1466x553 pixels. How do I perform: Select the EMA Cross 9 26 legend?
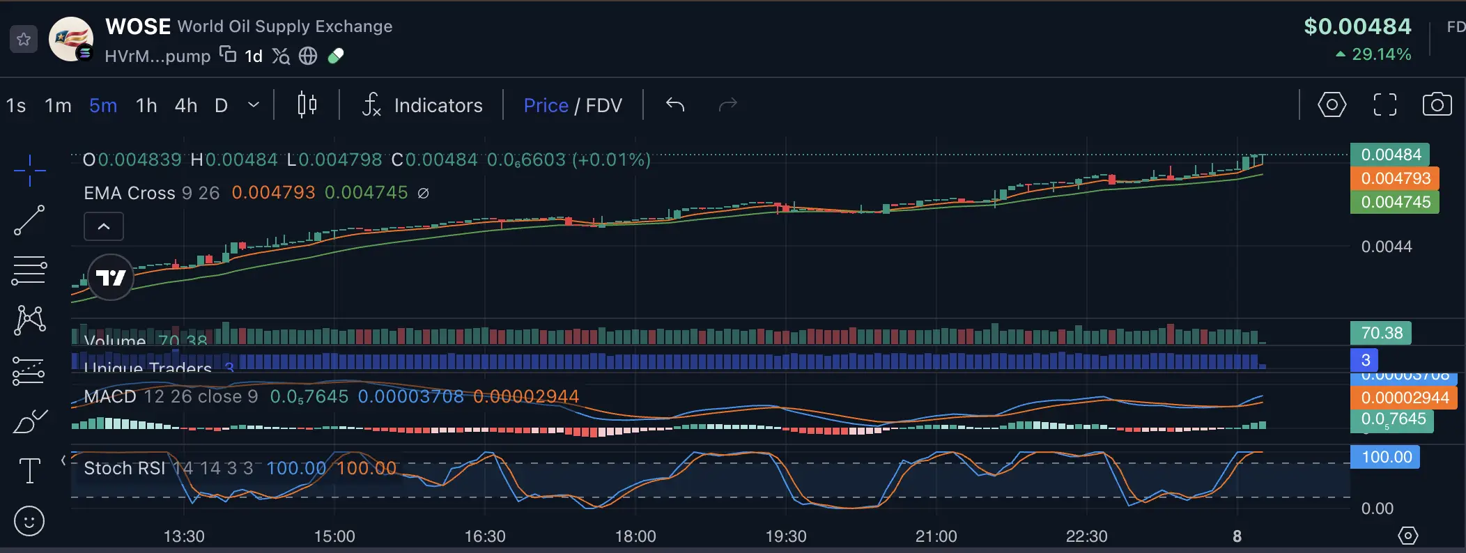point(152,193)
